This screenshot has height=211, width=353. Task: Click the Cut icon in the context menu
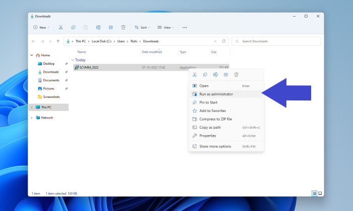[x=195, y=75]
